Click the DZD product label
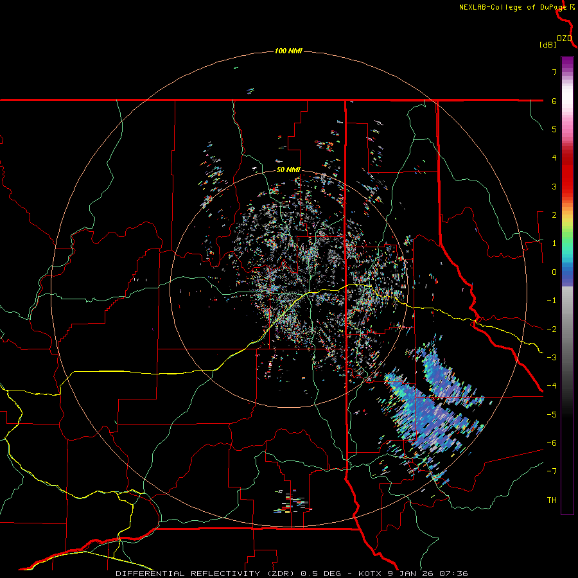578x578 pixels. pyautogui.click(x=565, y=39)
